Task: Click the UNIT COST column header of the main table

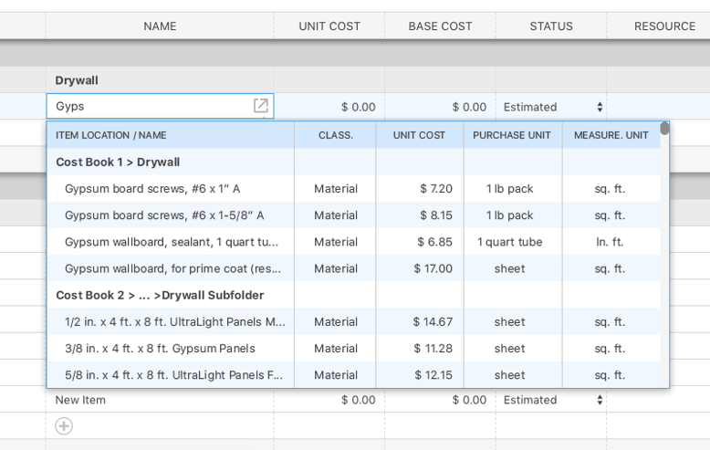Action: coord(329,26)
